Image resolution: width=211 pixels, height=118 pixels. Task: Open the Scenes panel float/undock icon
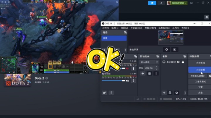tap(125, 32)
